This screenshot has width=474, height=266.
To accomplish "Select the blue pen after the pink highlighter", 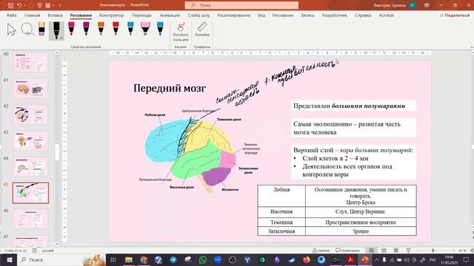I will click(x=160, y=29).
